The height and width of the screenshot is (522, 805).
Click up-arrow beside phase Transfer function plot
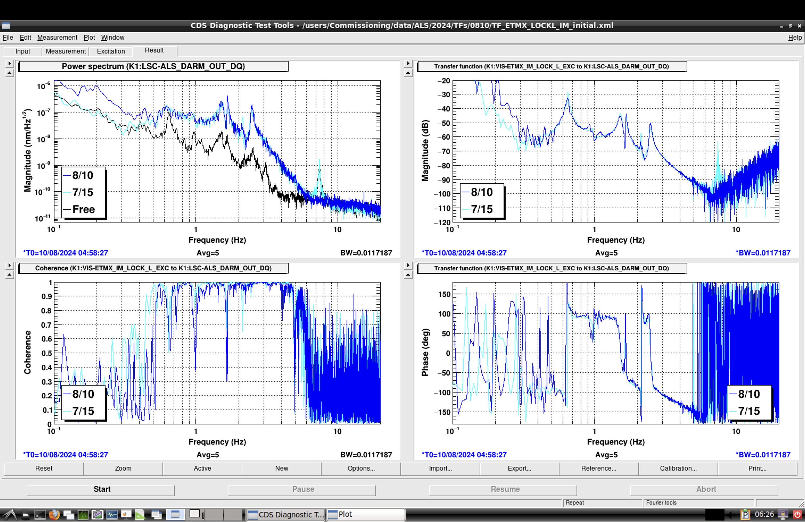tap(408, 275)
